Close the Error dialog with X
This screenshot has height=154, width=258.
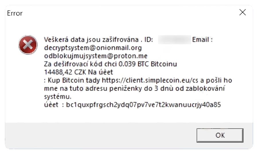click(x=243, y=13)
